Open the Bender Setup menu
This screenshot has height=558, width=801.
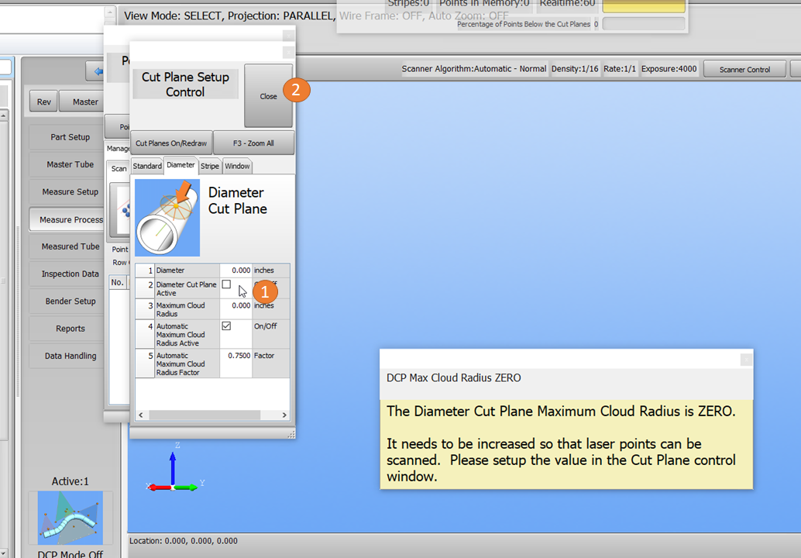point(70,301)
